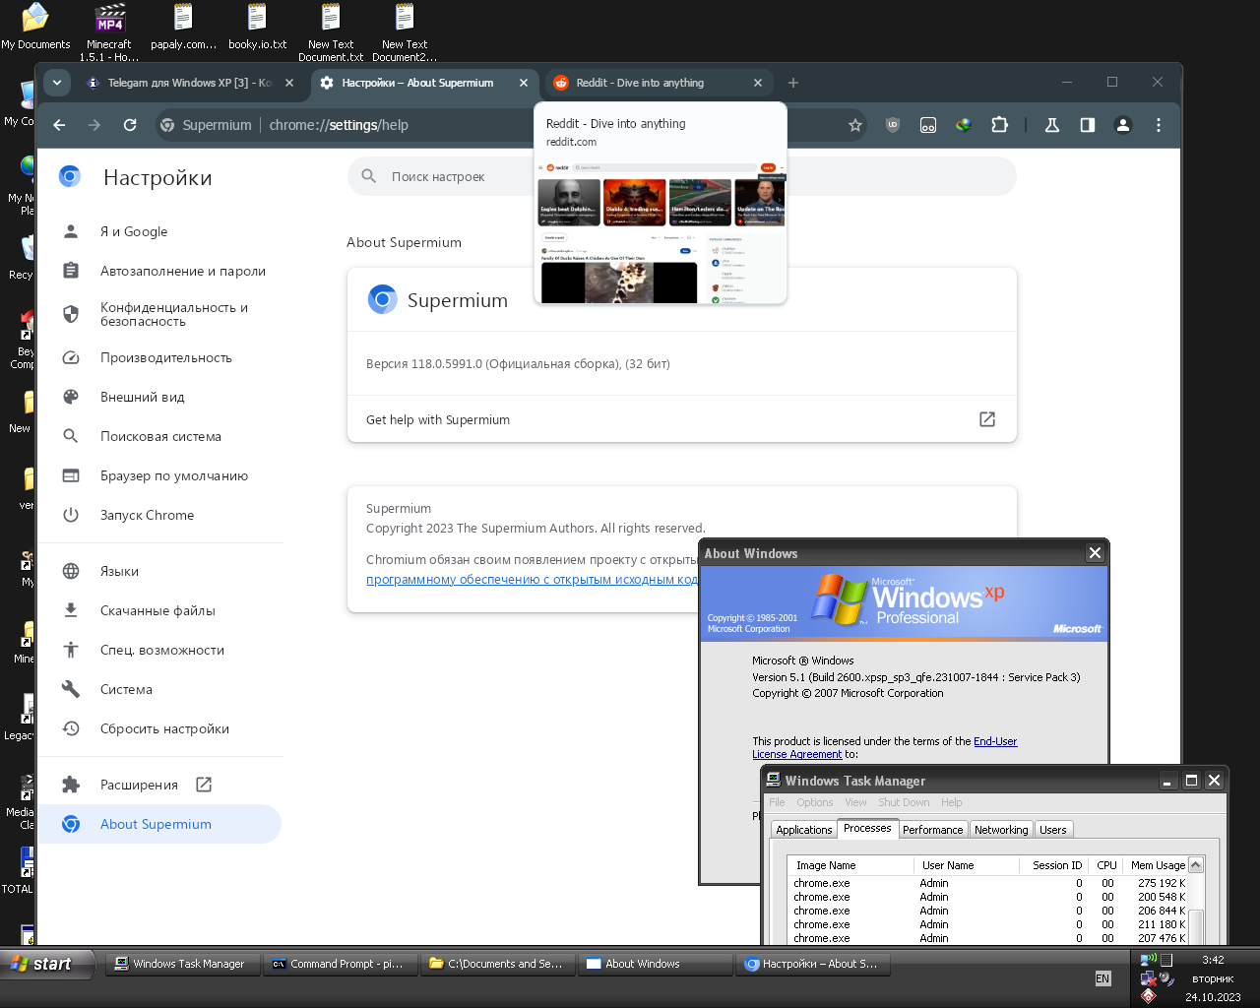Open Автозаполнение и пароли section

159,271
